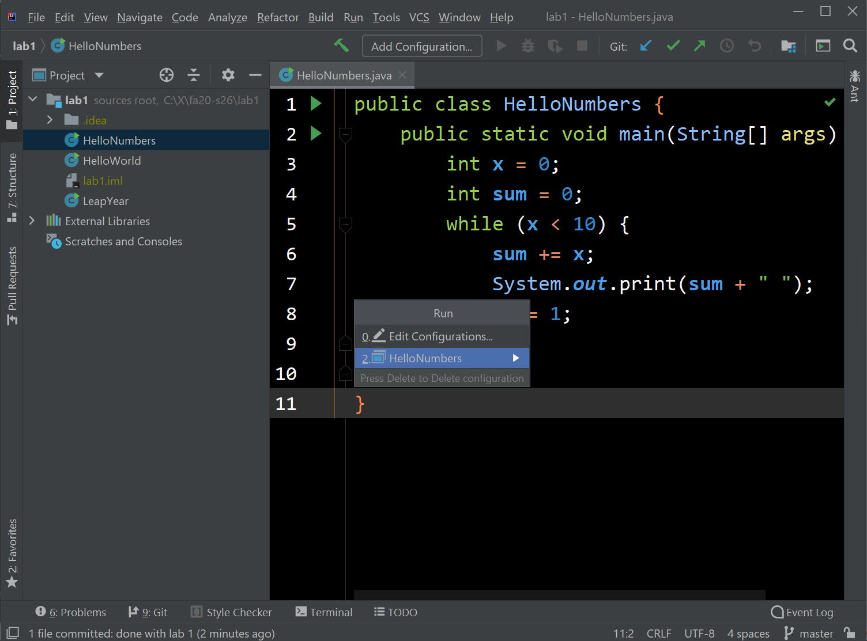Click the Build project hammer icon
867x641 pixels.
pos(341,46)
